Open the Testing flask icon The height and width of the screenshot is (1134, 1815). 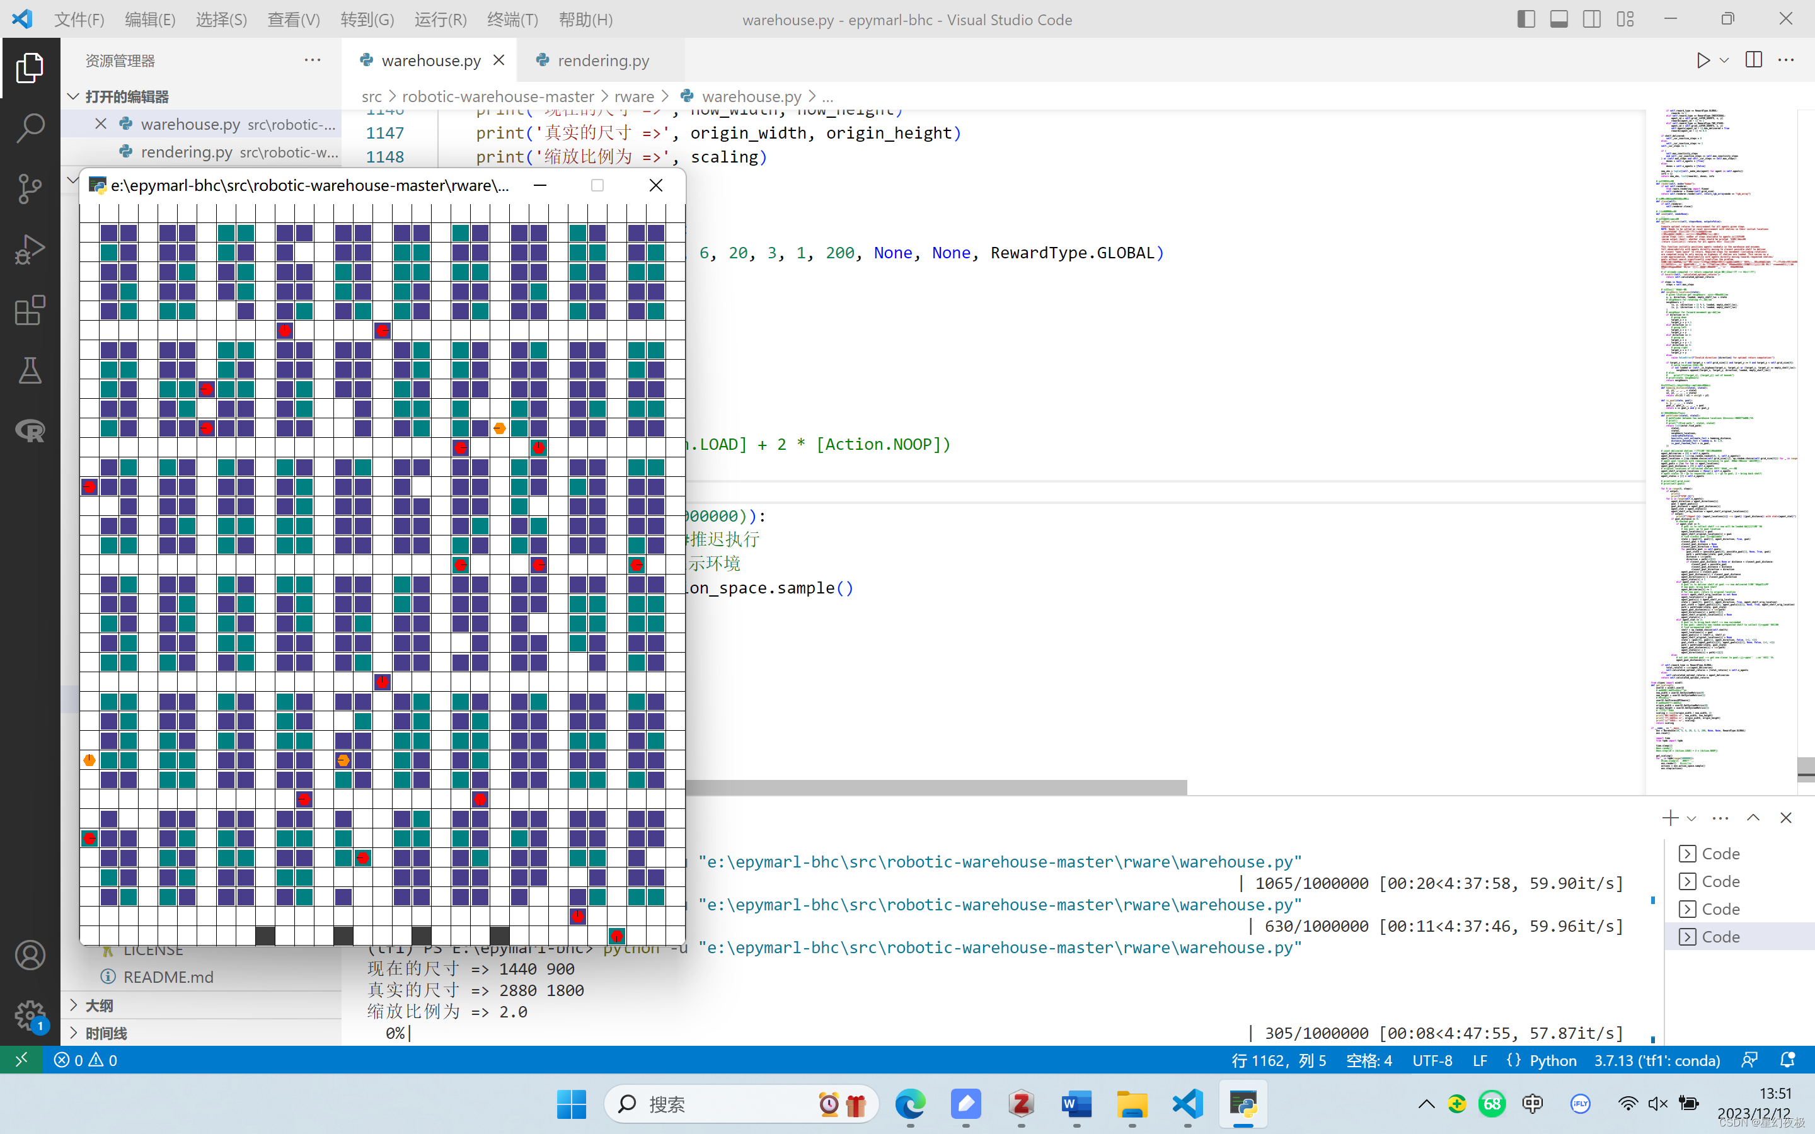(30, 370)
